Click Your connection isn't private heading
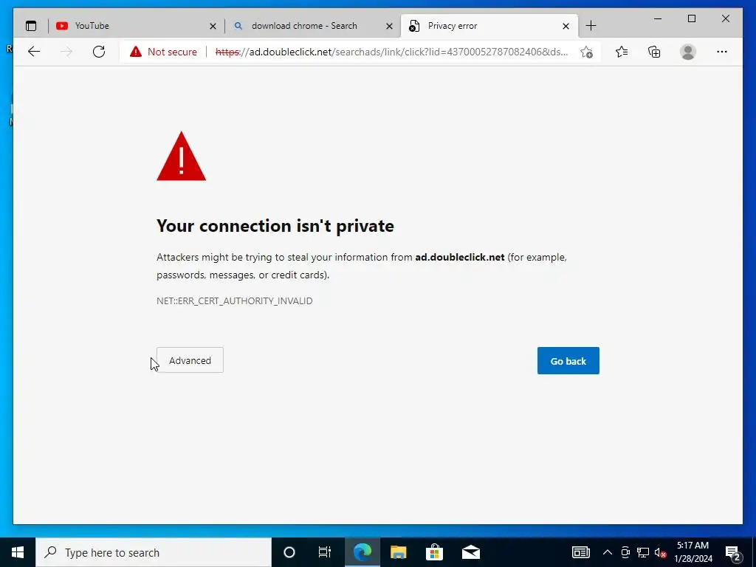The image size is (756, 567). pyautogui.click(x=275, y=226)
